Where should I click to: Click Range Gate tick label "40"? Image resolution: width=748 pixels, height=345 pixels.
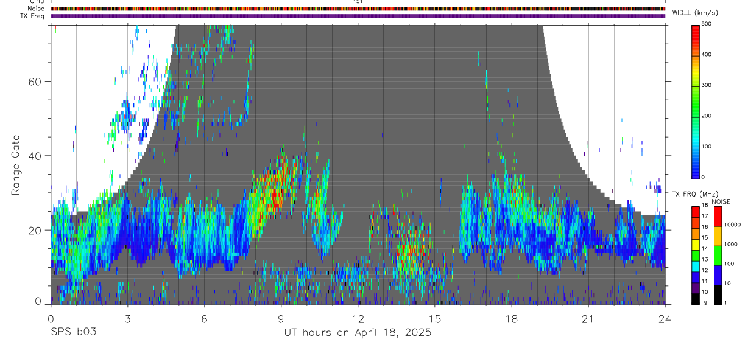click(36, 156)
